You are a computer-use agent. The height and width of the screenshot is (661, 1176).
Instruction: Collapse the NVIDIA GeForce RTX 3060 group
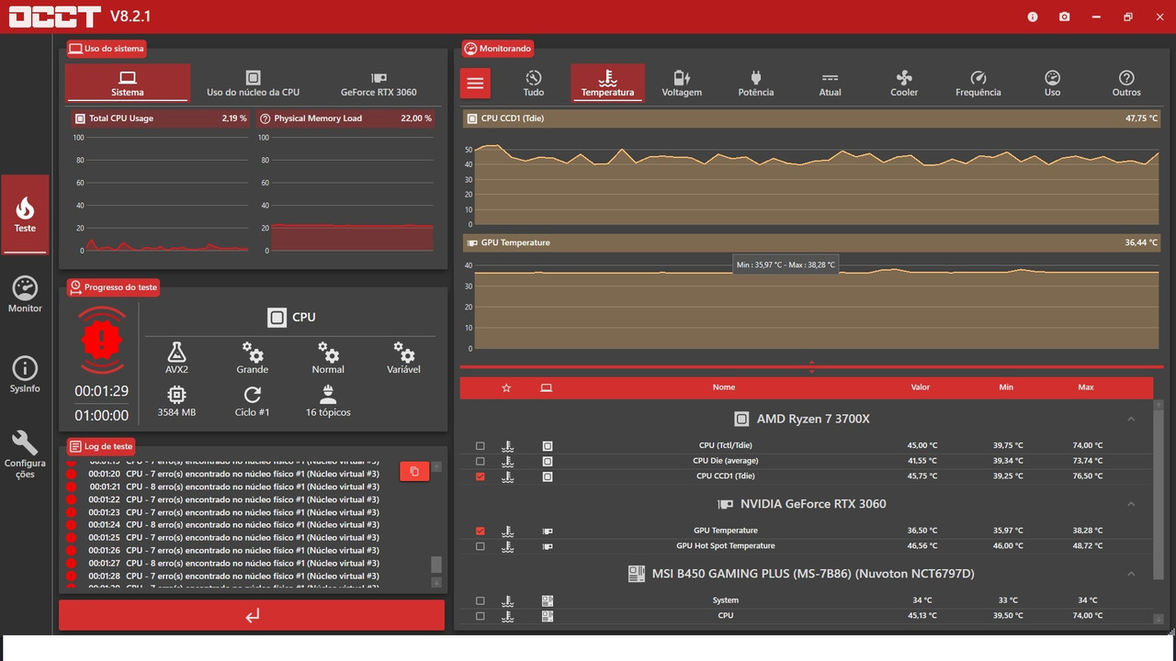pos(1131,504)
